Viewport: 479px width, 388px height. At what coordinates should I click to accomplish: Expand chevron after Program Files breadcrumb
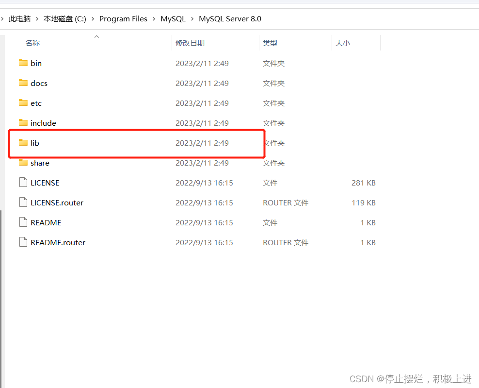tap(154, 18)
